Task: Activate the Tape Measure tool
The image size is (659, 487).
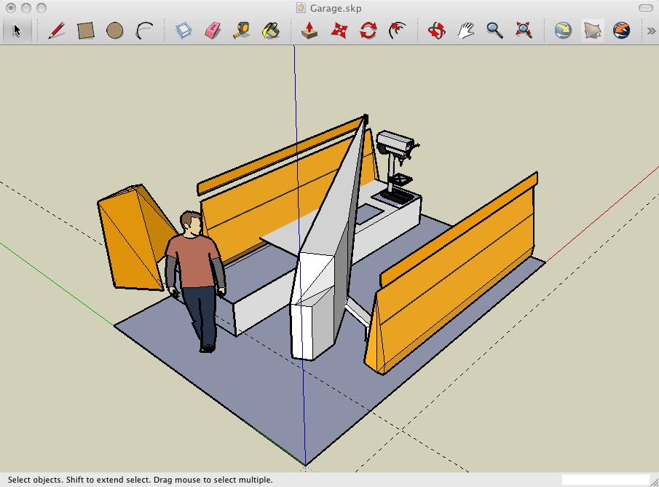Action: 242,31
